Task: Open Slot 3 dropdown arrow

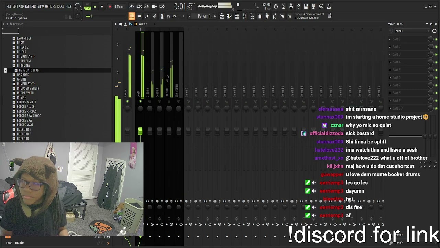Action: (390, 54)
